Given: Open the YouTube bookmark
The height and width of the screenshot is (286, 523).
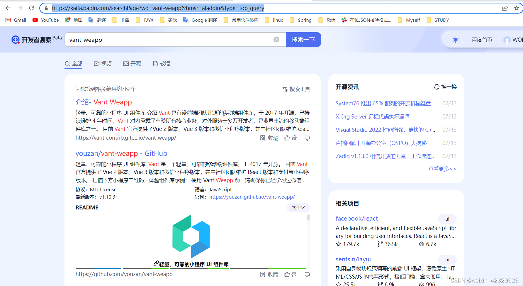Looking at the screenshot, I should pyautogui.click(x=46, y=20).
